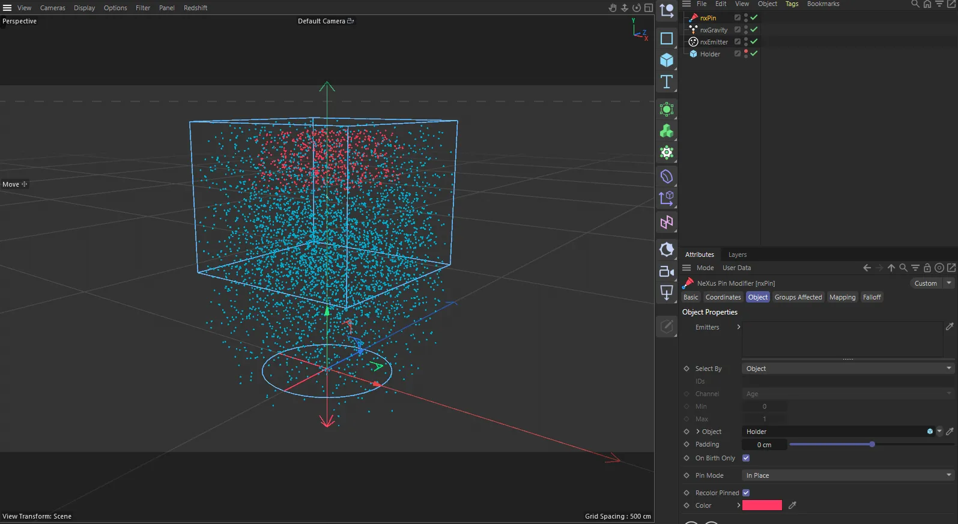The height and width of the screenshot is (524, 958).
Task: Expand the Object link parameter arrow
Action: [x=698, y=432]
